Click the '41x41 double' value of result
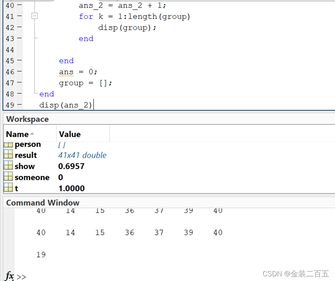 tap(82, 155)
